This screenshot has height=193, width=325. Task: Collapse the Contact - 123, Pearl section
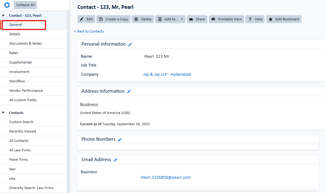(x=3, y=16)
